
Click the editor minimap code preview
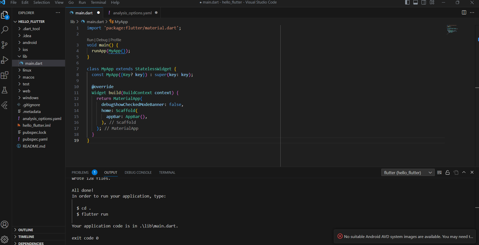(452, 29)
